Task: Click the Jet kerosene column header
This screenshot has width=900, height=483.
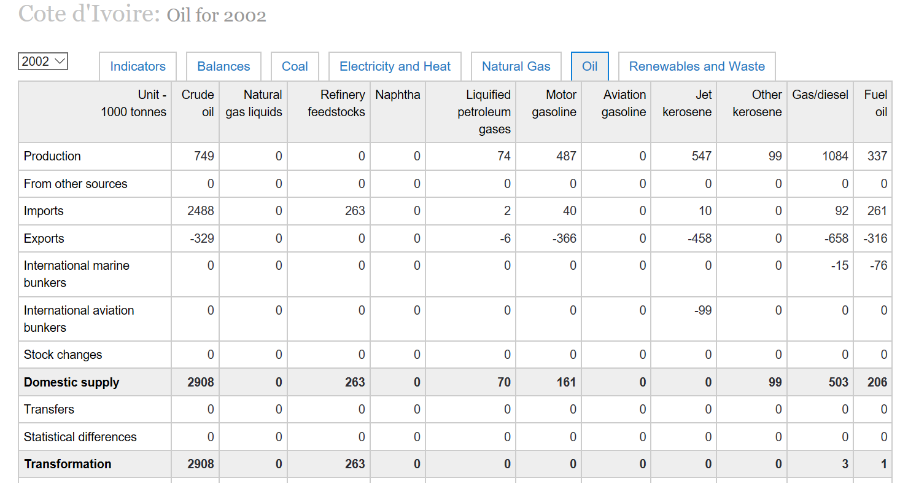Action: coord(687,103)
